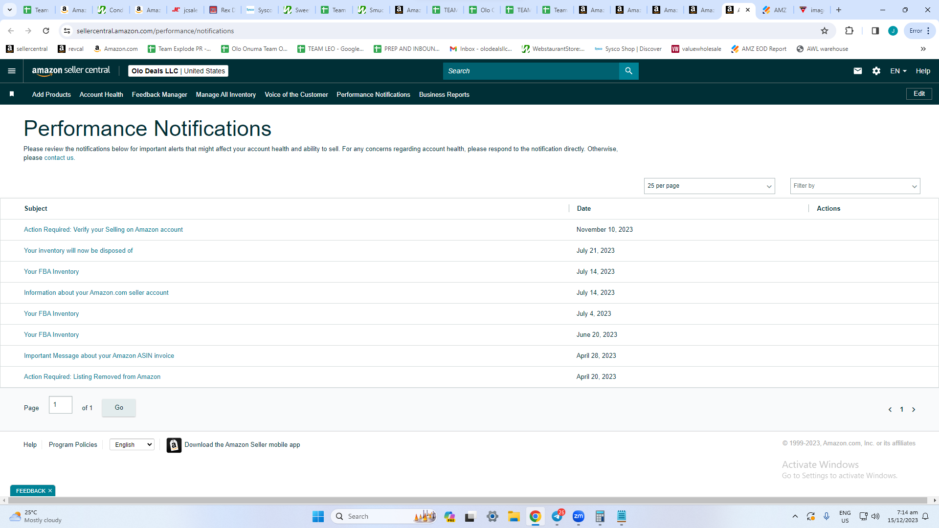Click the browser address bar URL
This screenshot has width=939, height=528.
(x=156, y=31)
